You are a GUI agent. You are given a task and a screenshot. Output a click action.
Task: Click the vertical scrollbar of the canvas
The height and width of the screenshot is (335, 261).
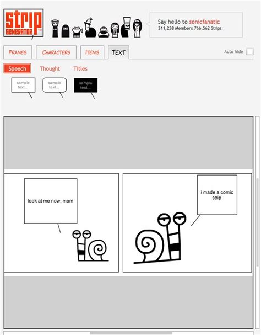coord(257,222)
